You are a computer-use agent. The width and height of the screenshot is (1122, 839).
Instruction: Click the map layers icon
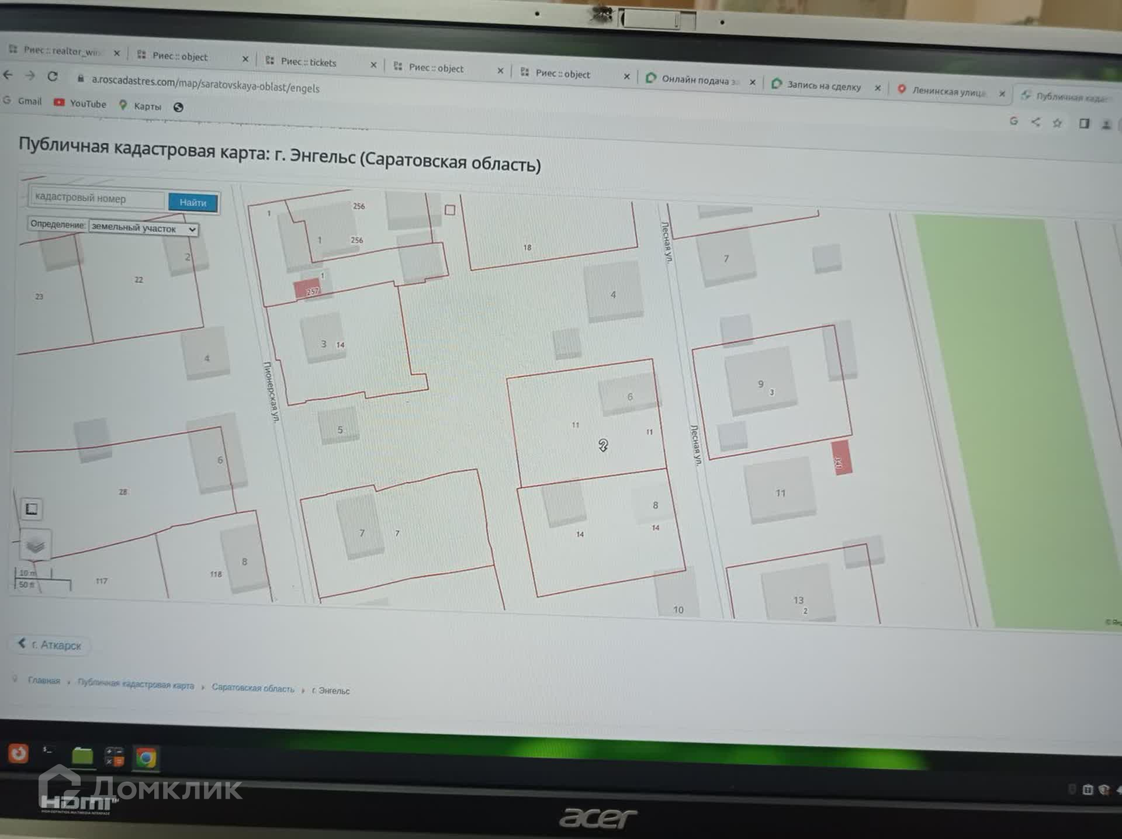35,546
